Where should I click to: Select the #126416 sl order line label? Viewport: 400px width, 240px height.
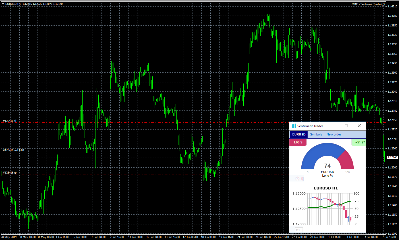pos(9,121)
